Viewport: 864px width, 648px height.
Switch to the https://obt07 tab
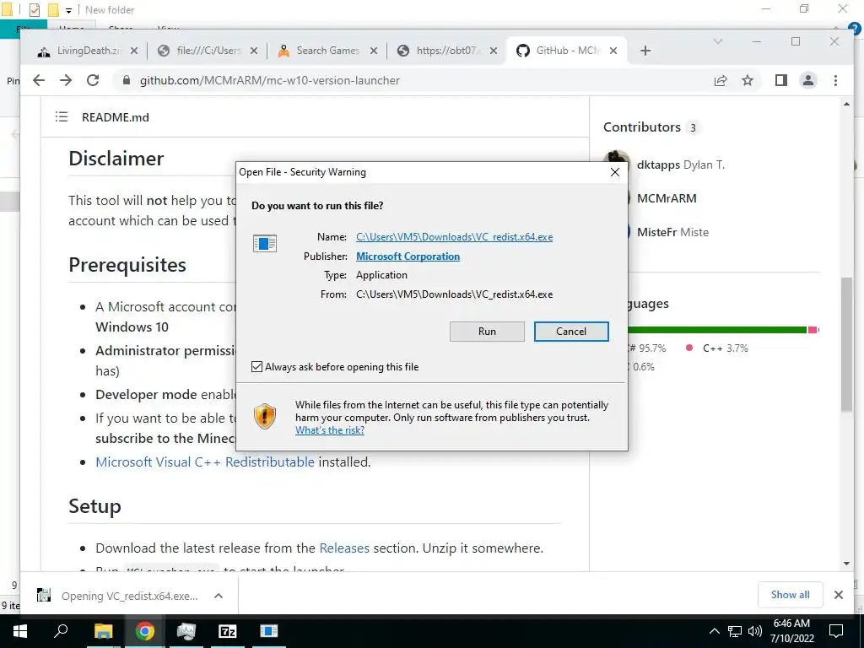(x=447, y=51)
